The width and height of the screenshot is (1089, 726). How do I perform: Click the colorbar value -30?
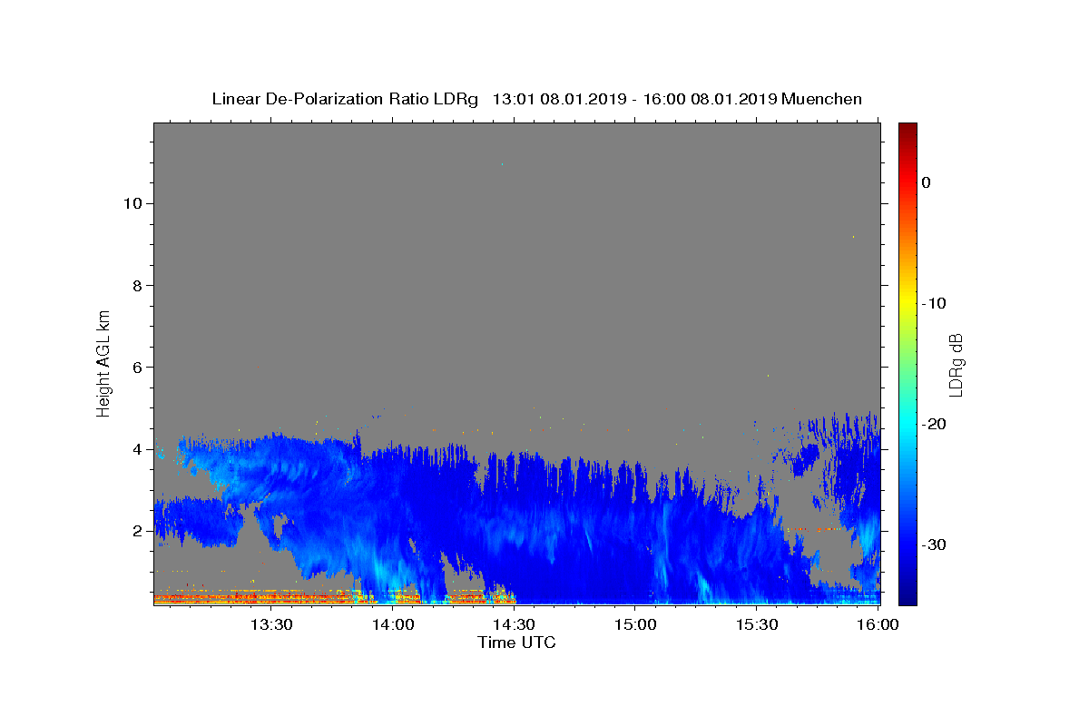(935, 544)
